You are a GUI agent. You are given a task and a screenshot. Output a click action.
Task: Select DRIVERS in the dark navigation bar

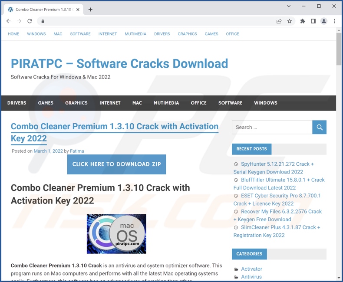(16, 103)
